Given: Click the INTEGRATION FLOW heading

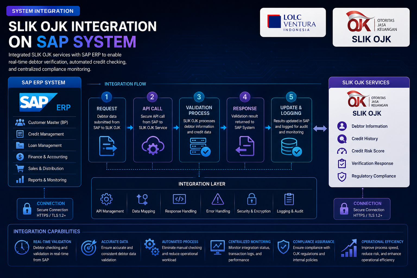Looking at the screenshot, I should pos(125,84).
